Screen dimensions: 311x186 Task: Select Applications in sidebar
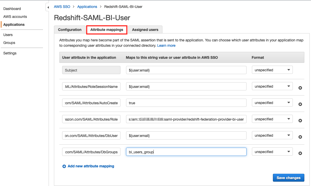14,25
